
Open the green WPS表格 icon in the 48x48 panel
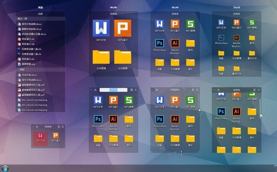190,24
